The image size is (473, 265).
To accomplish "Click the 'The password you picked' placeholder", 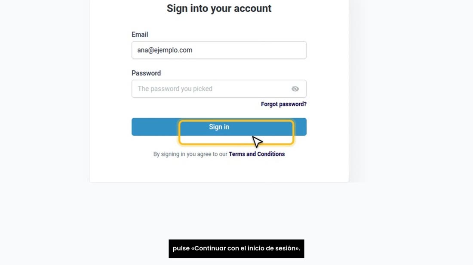I will coord(175,89).
